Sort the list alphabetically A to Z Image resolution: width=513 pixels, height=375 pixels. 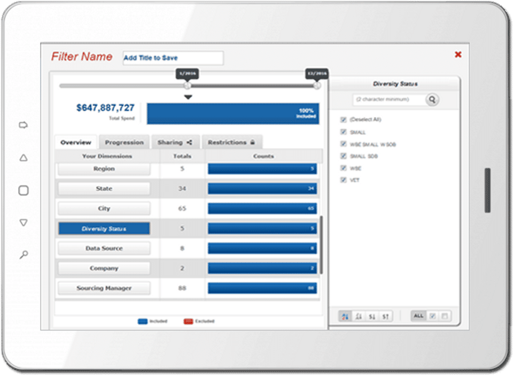345,316
